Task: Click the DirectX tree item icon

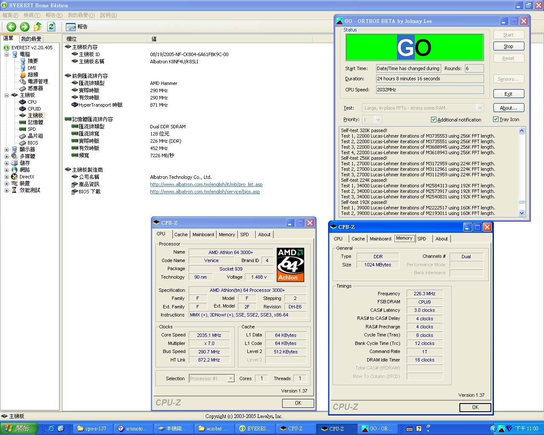Action: 14,177
